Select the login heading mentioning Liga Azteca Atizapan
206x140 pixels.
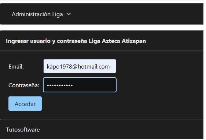[76, 41]
